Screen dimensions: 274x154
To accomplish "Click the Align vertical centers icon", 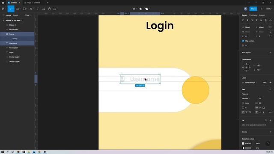I will pyautogui.click(x=261, y=20).
